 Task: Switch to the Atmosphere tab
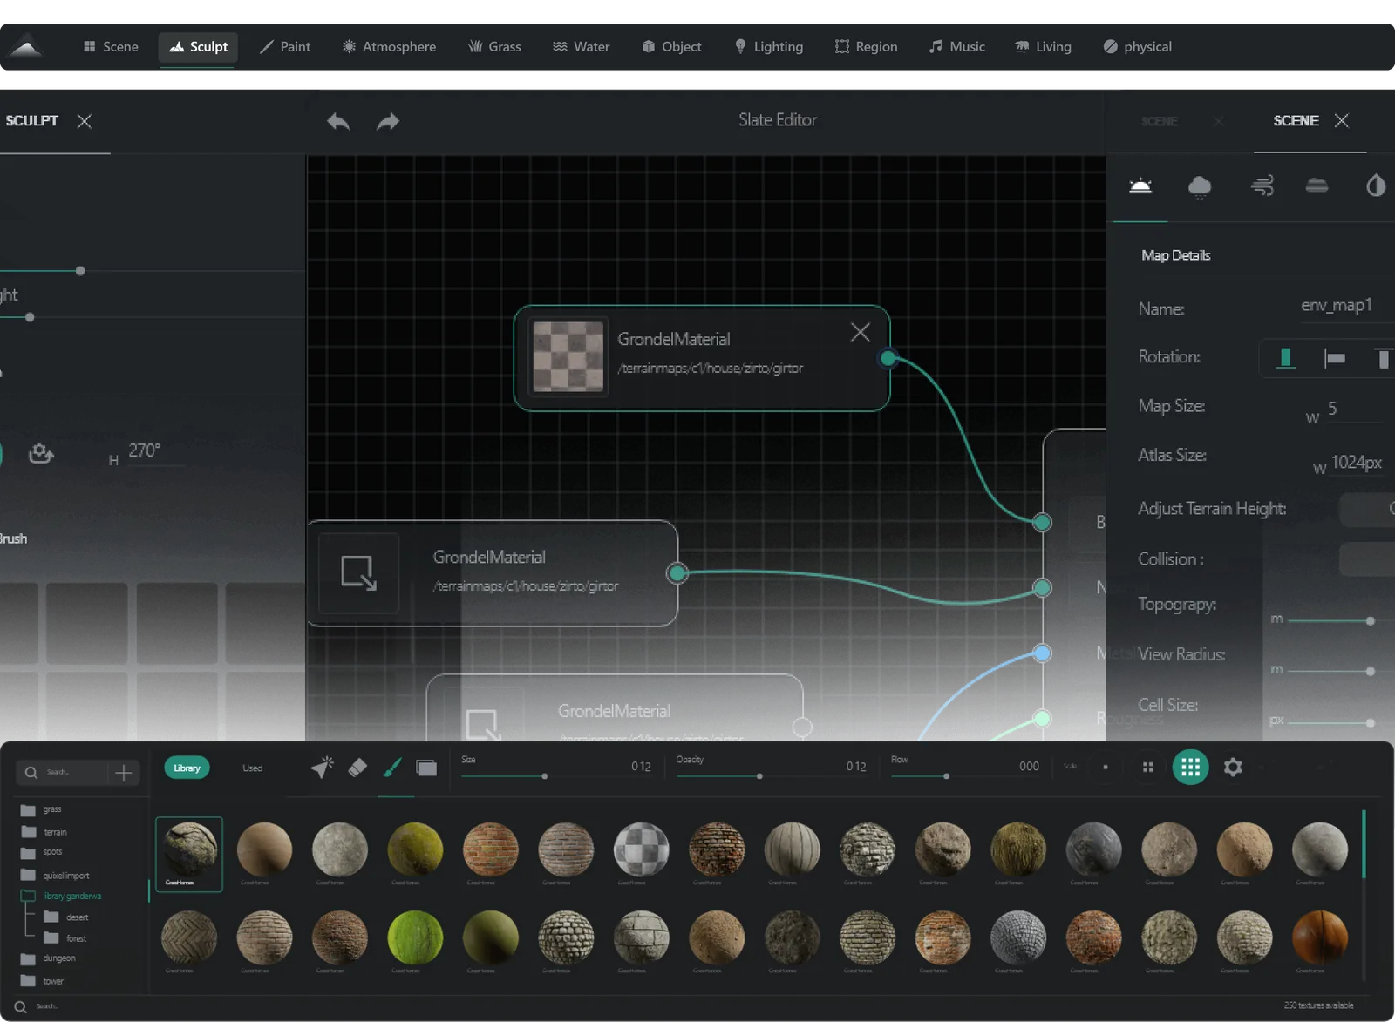(x=389, y=47)
